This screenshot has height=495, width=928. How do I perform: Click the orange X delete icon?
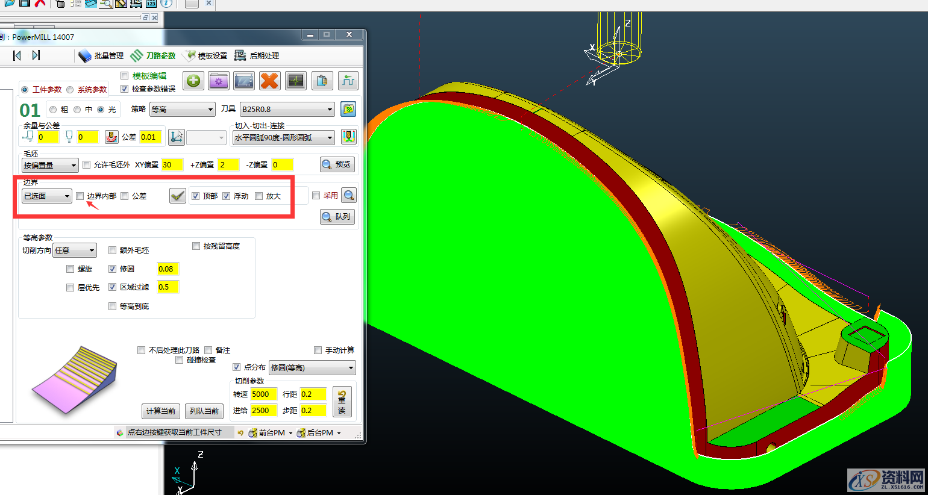point(270,81)
